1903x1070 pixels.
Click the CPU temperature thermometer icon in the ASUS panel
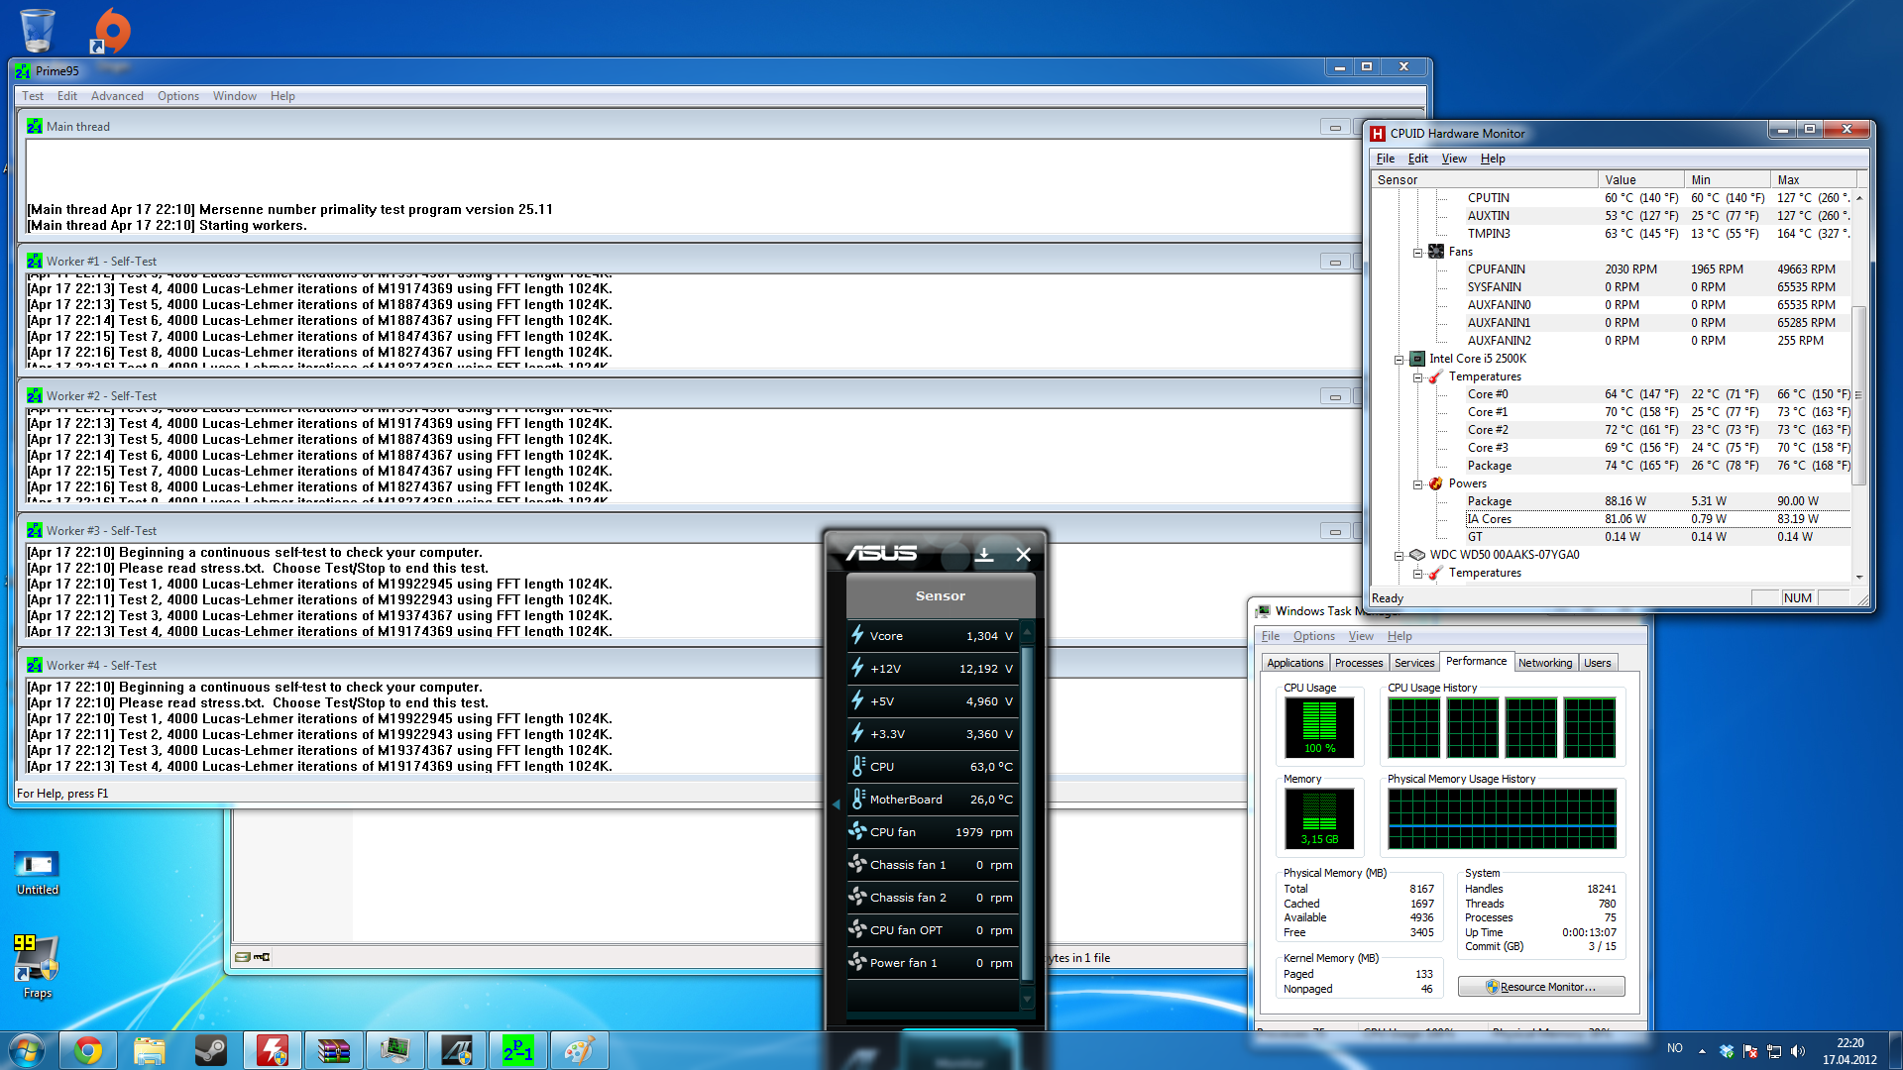pyautogui.click(x=858, y=766)
